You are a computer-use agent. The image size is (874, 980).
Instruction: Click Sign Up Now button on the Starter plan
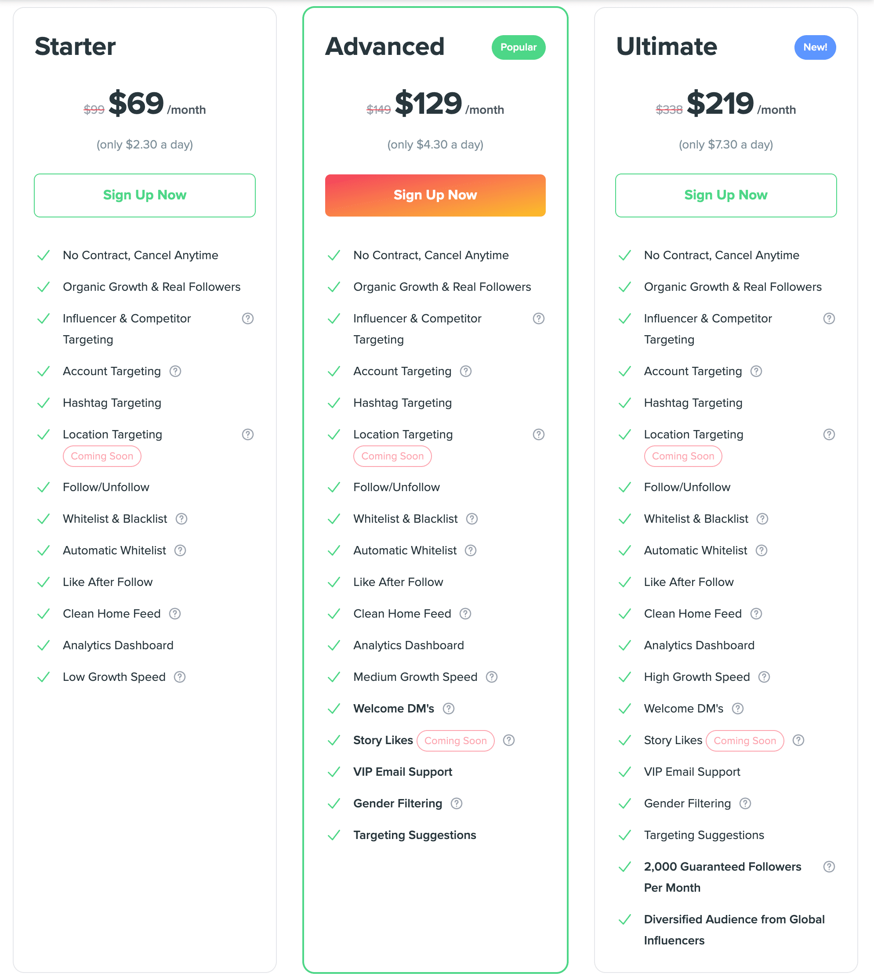(x=144, y=195)
